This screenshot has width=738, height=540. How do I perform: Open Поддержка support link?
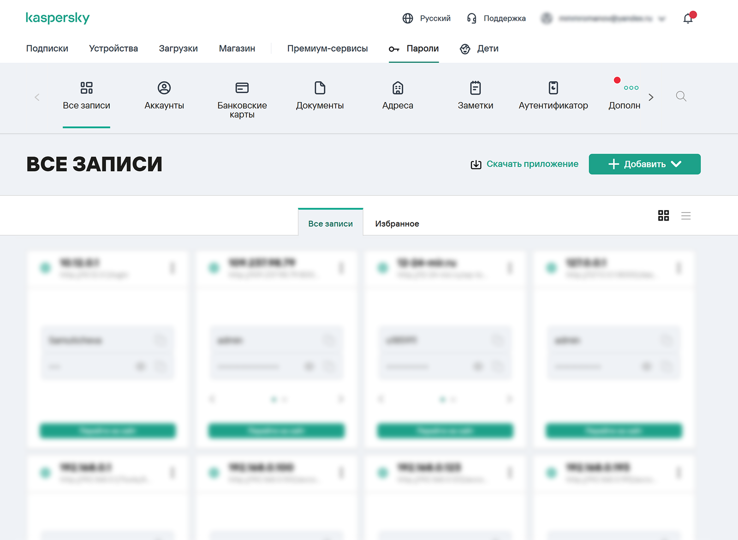coord(496,18)
